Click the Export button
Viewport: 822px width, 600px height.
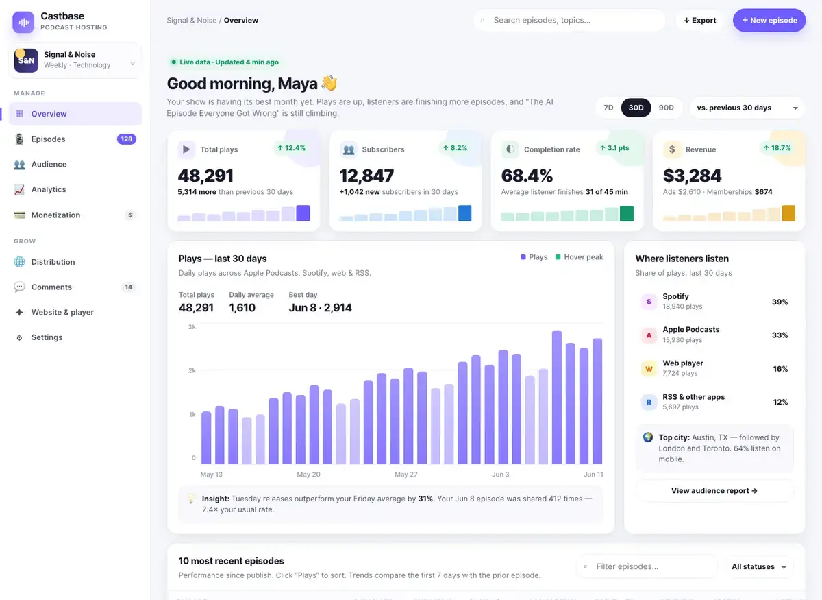point(700,21)
